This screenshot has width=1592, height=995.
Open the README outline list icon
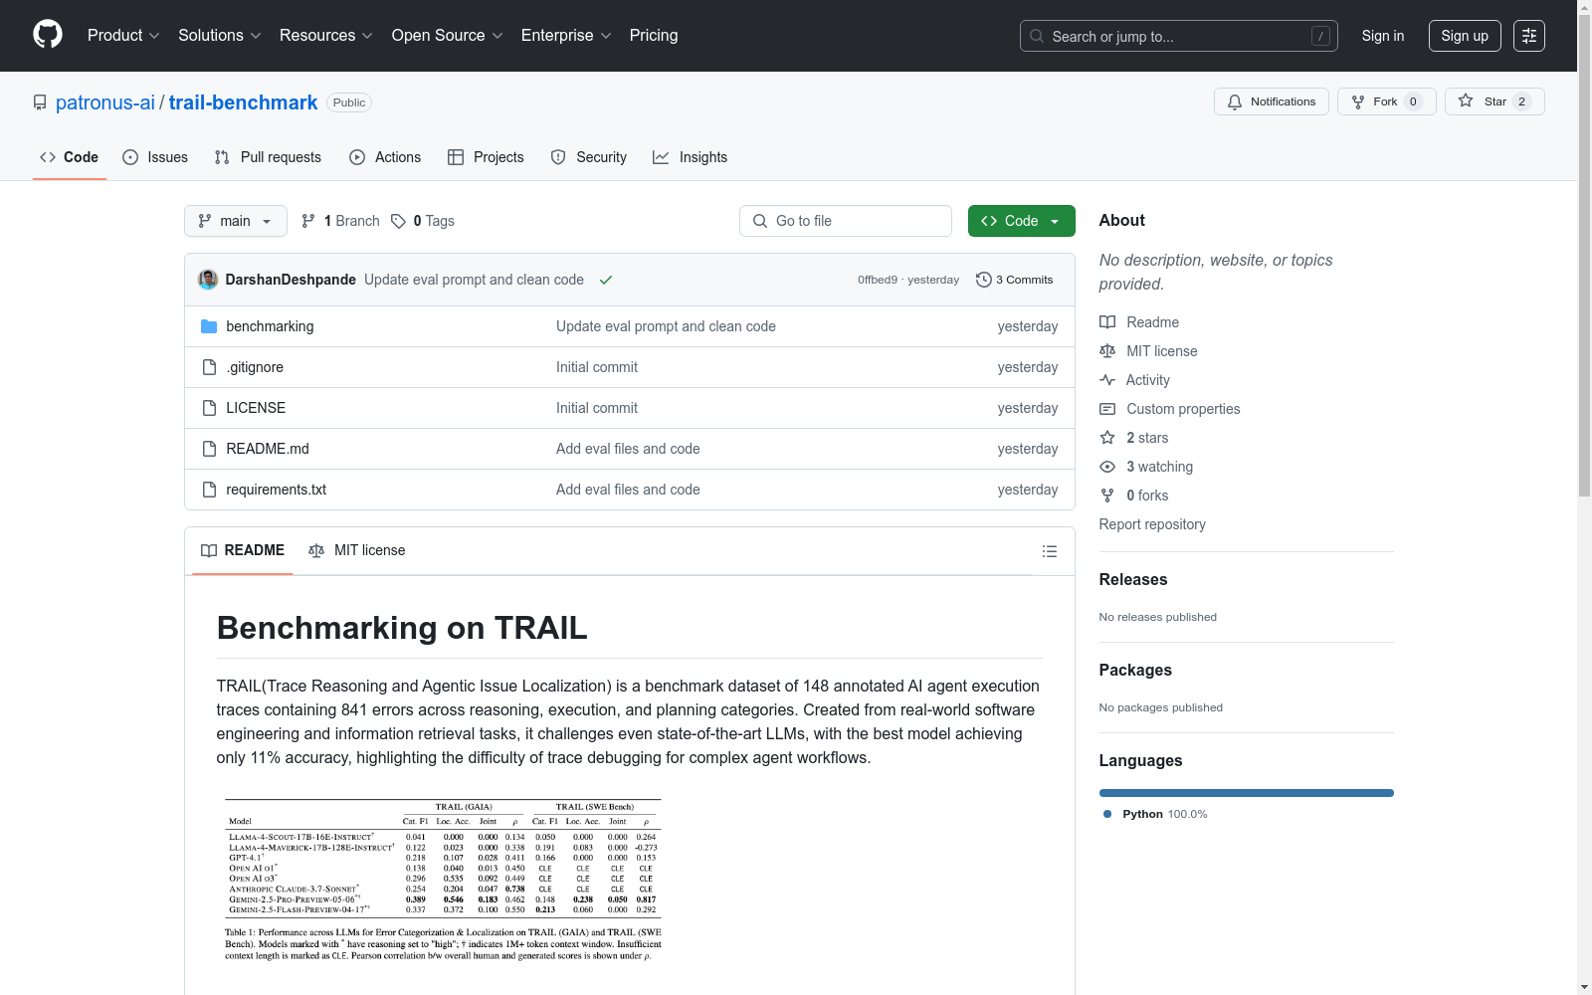pyautogui.click(x=1050, y=551)
